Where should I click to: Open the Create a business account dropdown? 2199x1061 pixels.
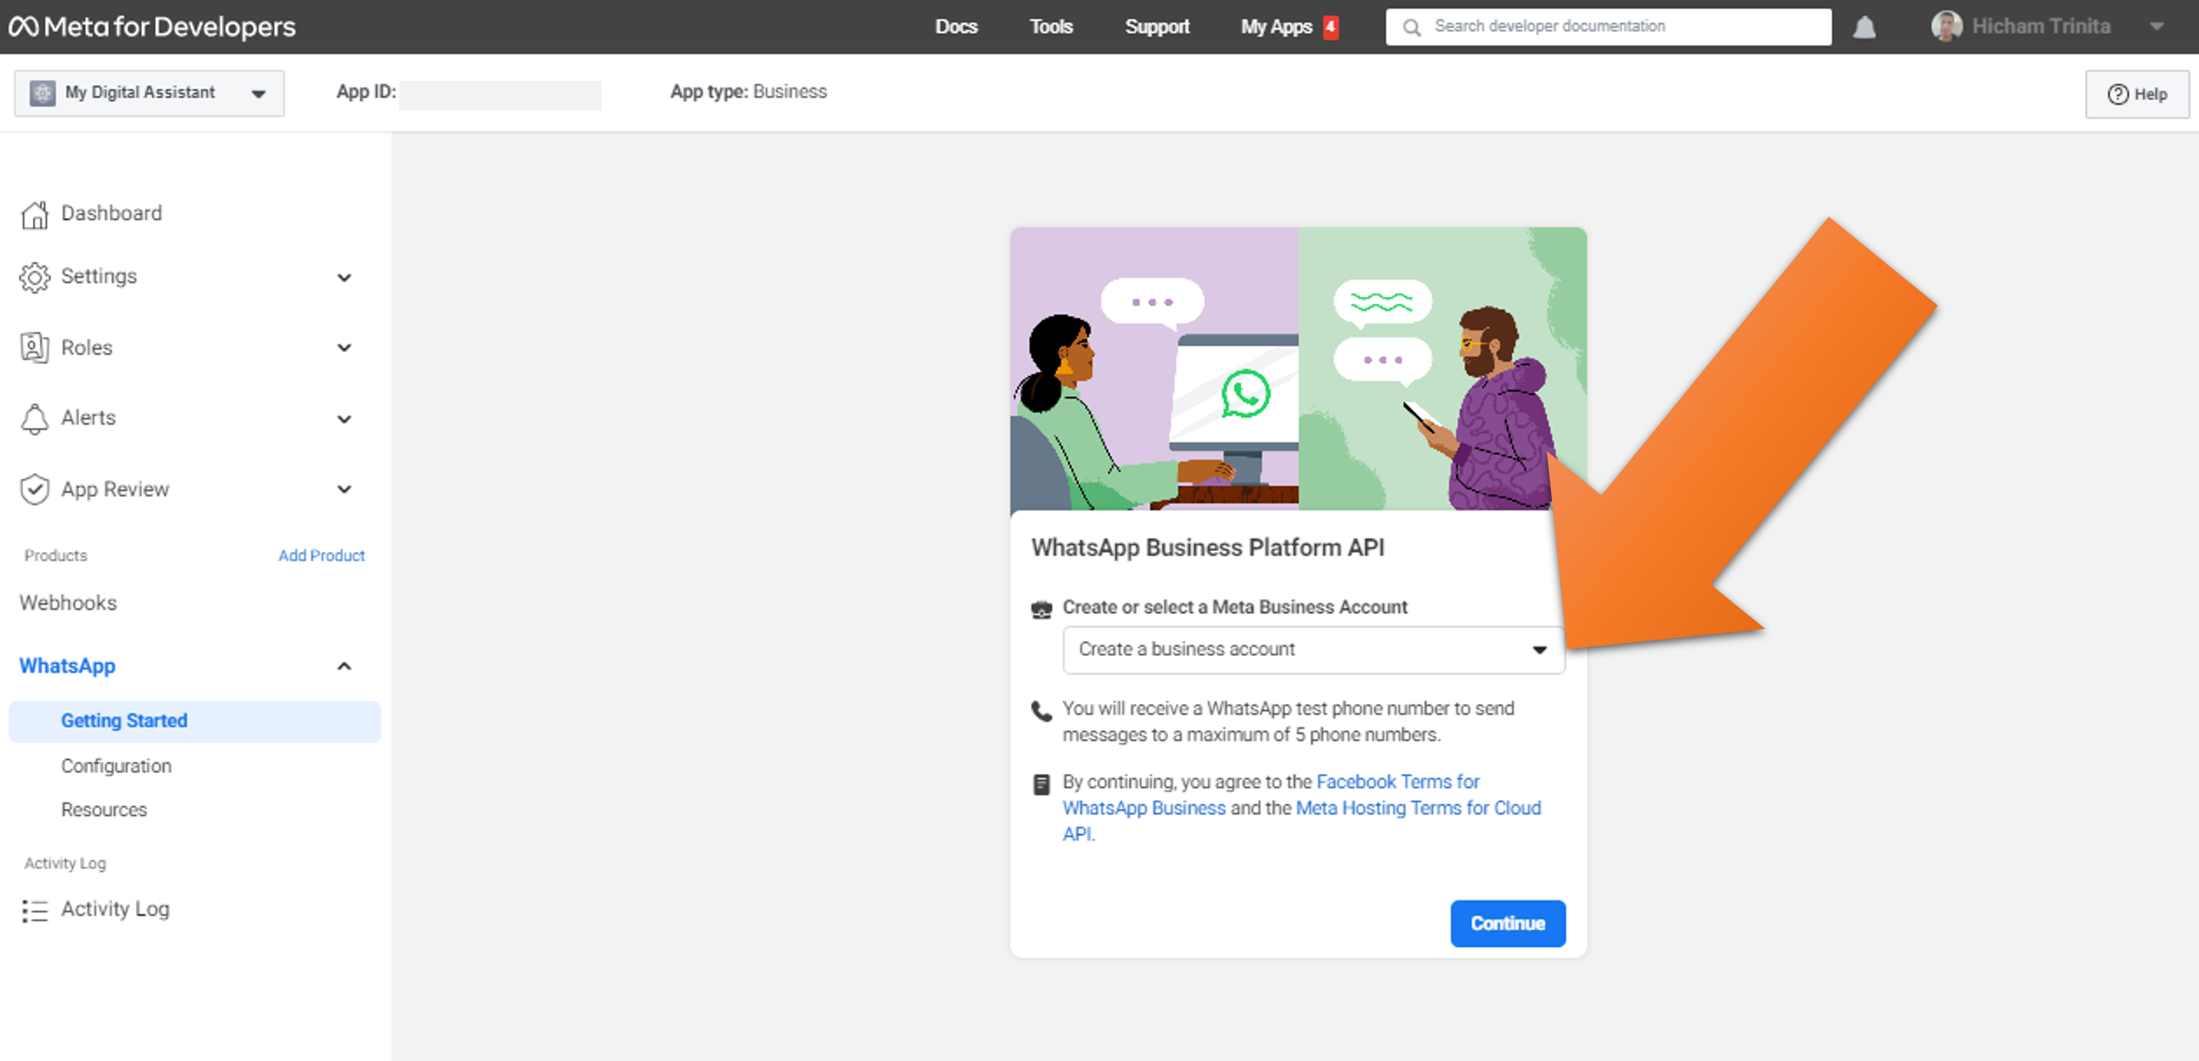[1313, 650]
